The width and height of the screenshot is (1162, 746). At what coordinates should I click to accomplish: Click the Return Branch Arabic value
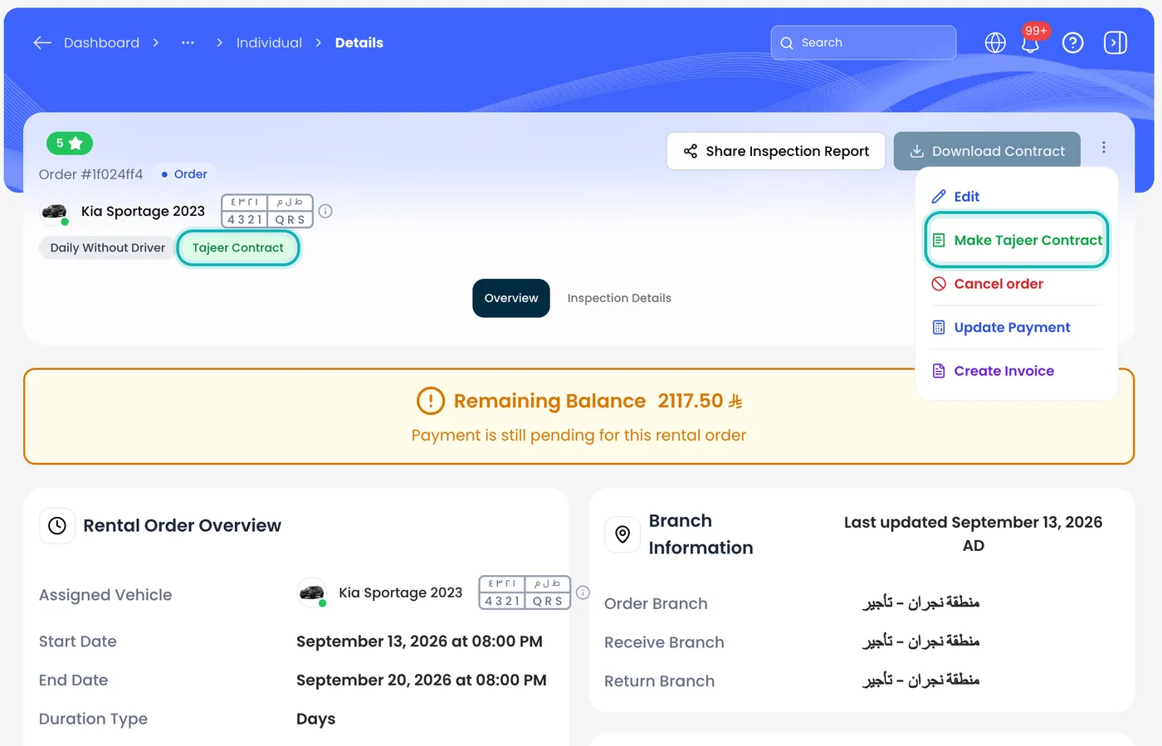coord(920,680)
